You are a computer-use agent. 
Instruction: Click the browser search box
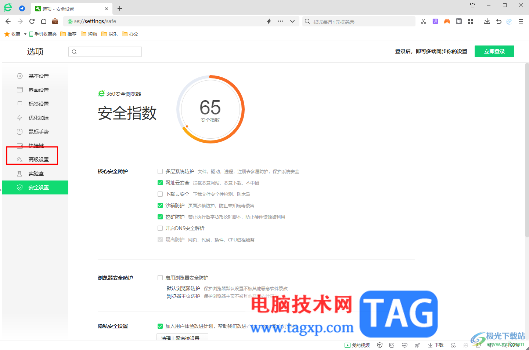[x=358, y=21]
